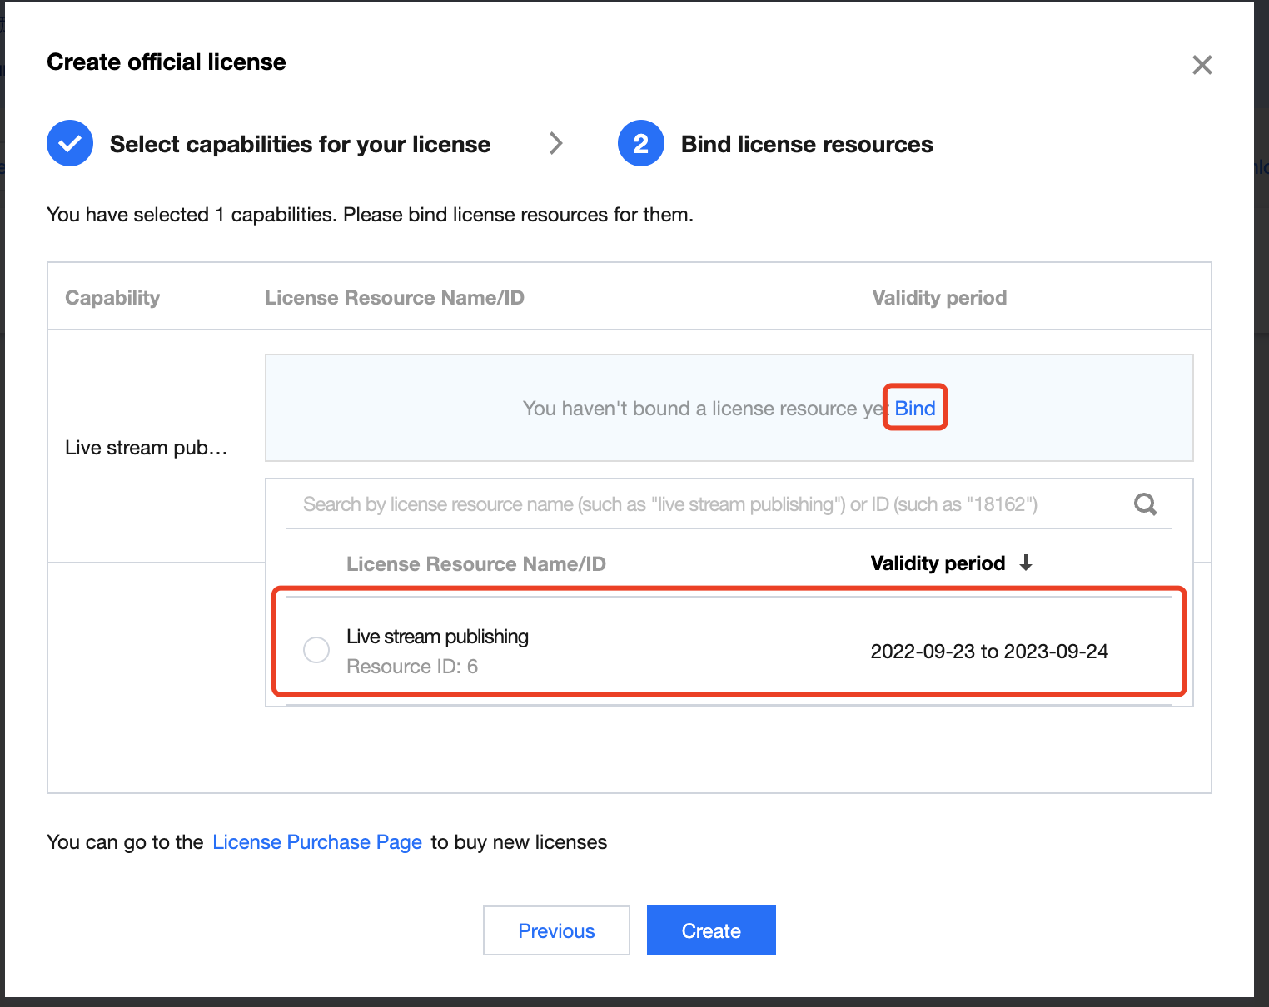Click the Create button

tap(711, 930)
